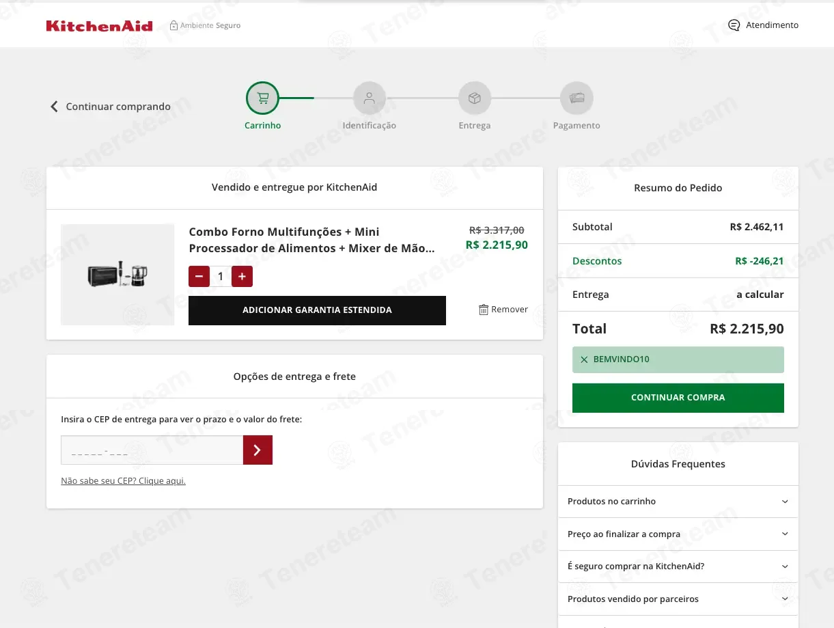Click the Combo Forno Multifunções product title

(x=311, y=240)
